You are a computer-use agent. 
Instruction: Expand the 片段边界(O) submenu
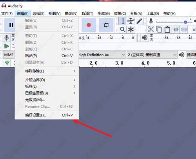pyautogui.click(x=47, y=80)
